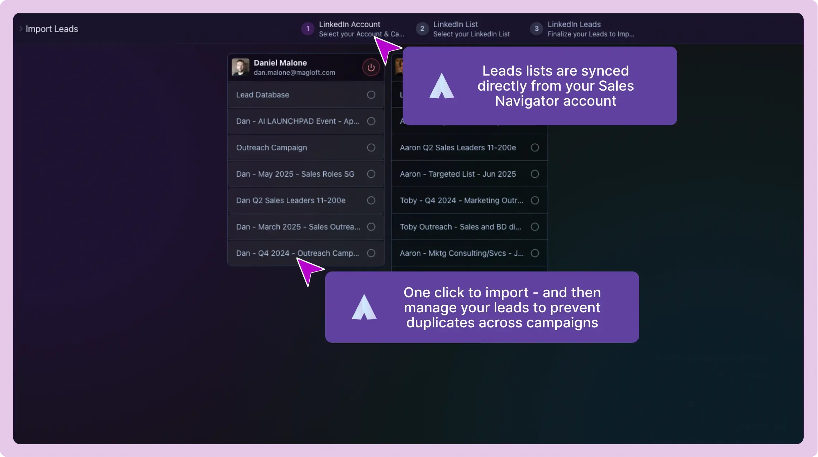The width and height of the screenshot is (818, 457).
Task: Click Daniel Malone's power disconnect icon
Action: tap(371, 67)
